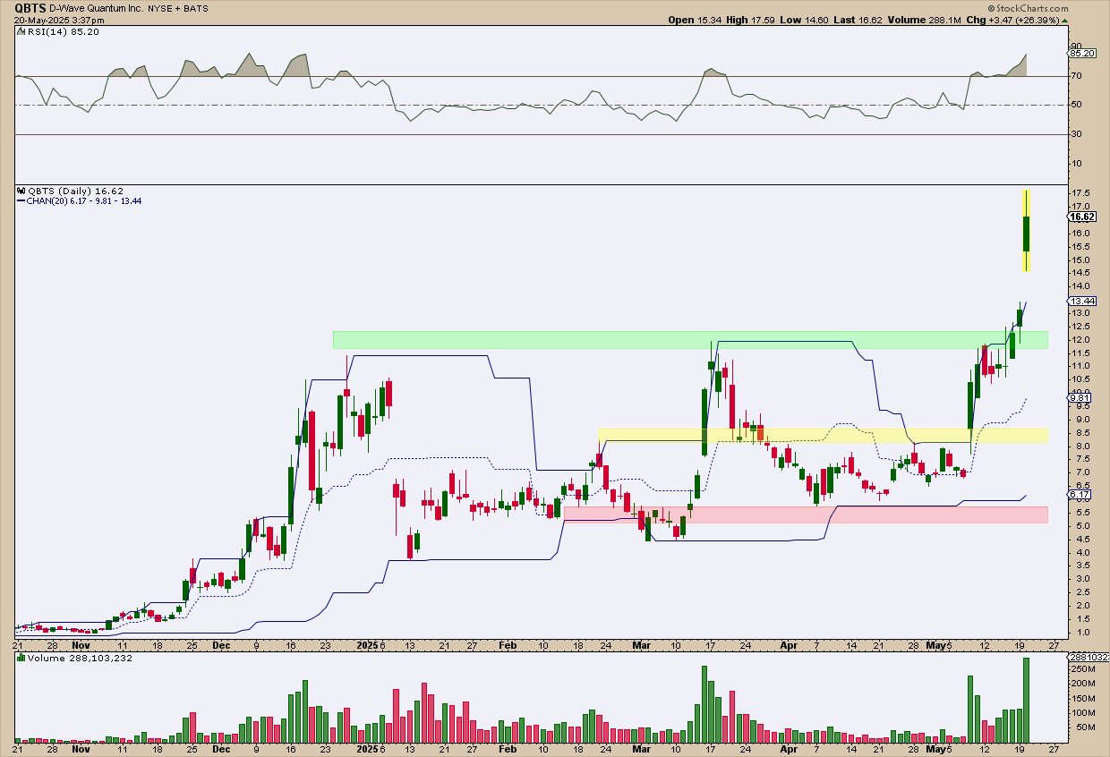Click the 2025 label under the price chart
Screen dimensions: 1110x757
(366, 645)
